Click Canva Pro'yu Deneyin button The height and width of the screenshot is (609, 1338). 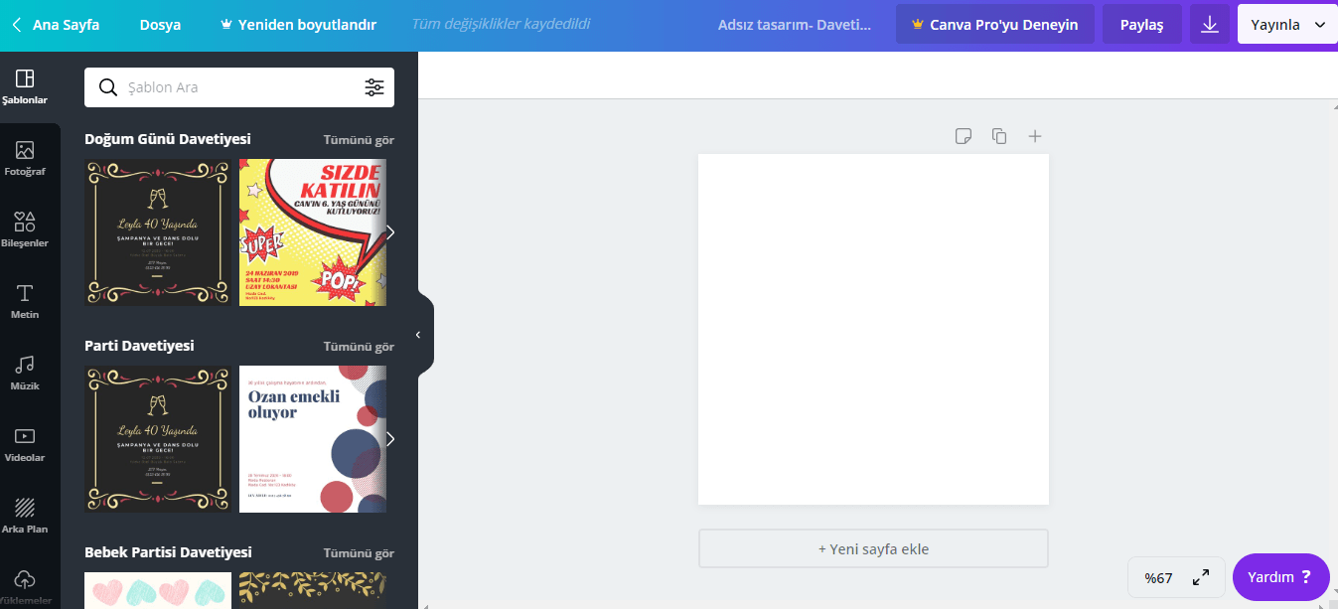pyautogui.click(x=995, y=25)
